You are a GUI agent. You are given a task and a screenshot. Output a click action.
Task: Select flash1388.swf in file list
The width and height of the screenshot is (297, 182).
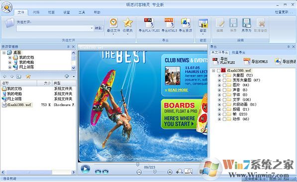[x=19, y=105]
